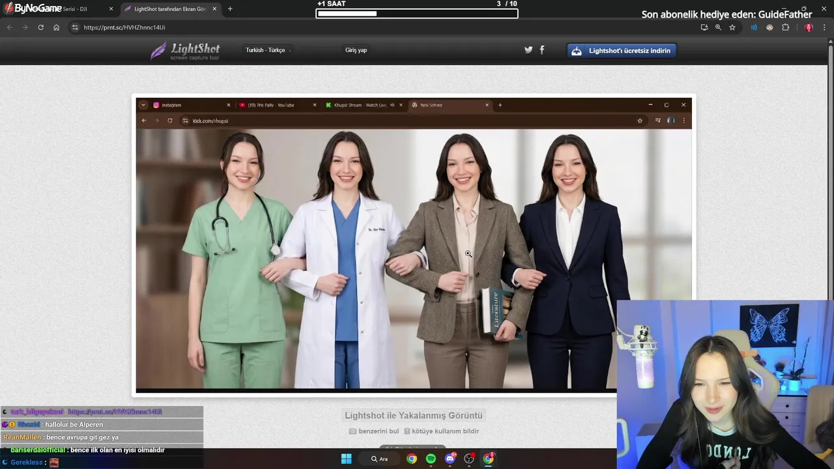Close the 'Serisi - DJI' tab

coord(111,9)
